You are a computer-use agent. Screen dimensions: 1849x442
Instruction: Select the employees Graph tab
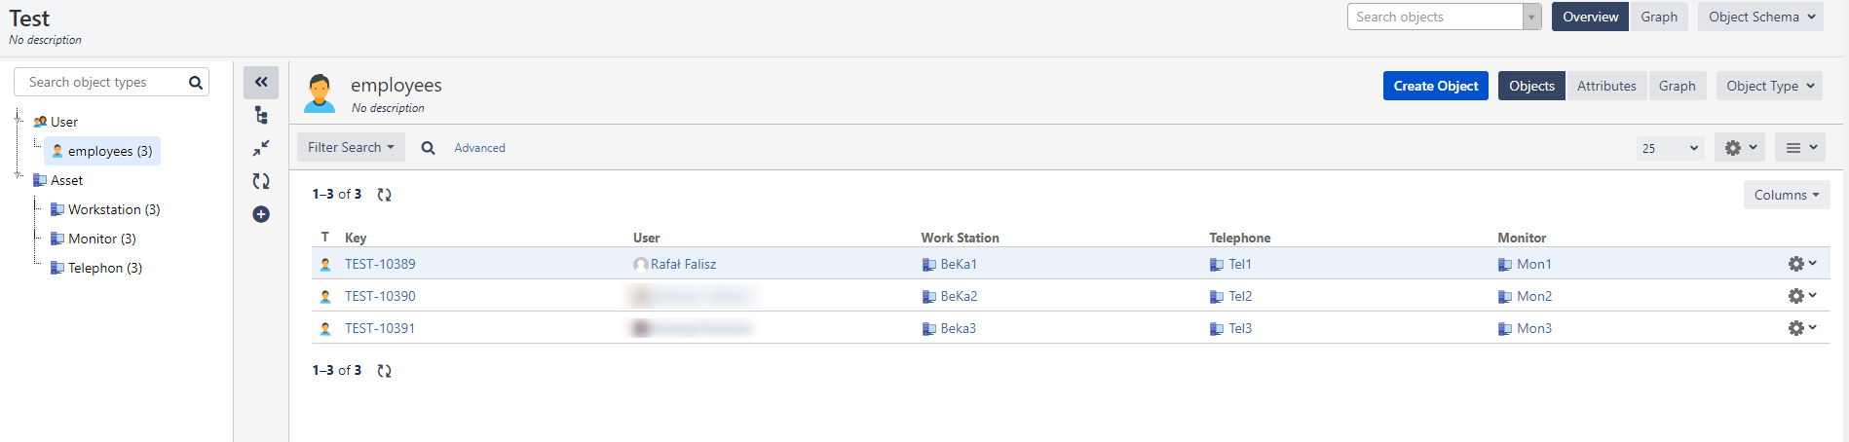[x=1677, y=86]
